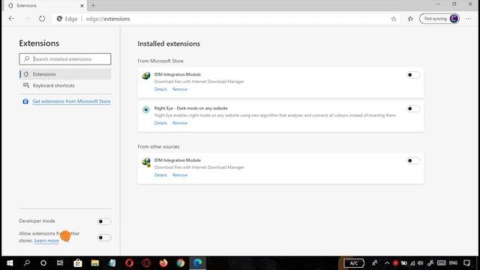Click other sources IDM Integration Module icon
480x270 pixels.
tap(146, 162)
